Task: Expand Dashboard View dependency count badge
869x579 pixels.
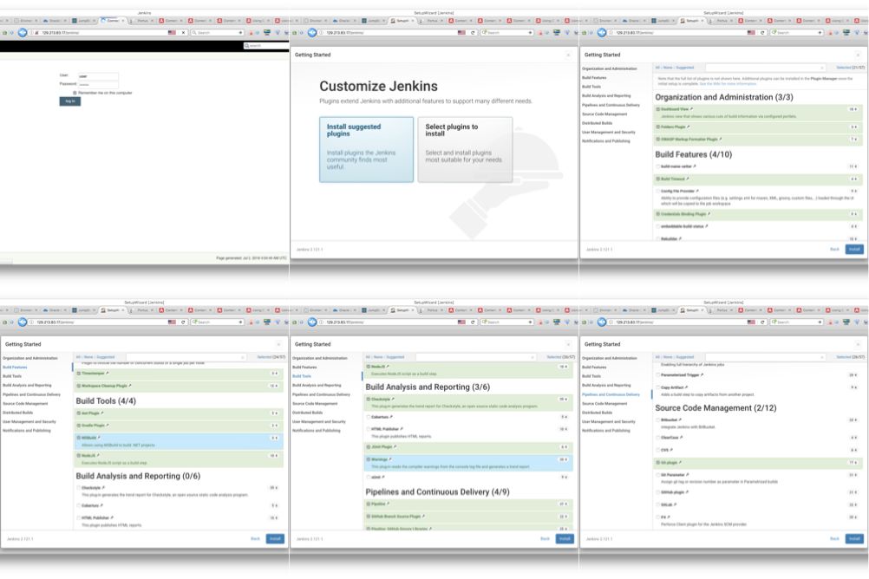Action: (853, 110)
